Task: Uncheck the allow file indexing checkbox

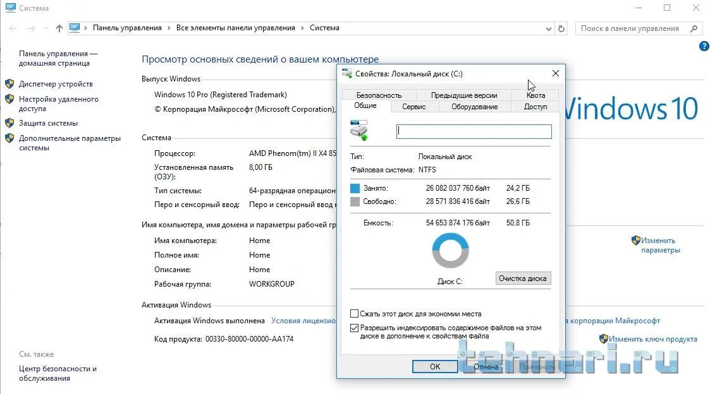Action: pyautogui.click(x=354, y=328)
